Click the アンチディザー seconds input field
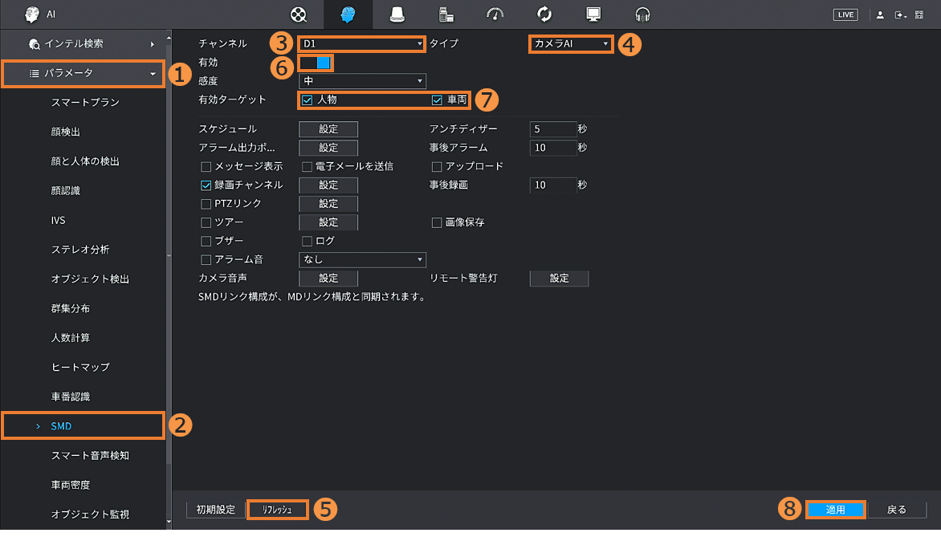The image size is (941, 545). click(552, 128)
